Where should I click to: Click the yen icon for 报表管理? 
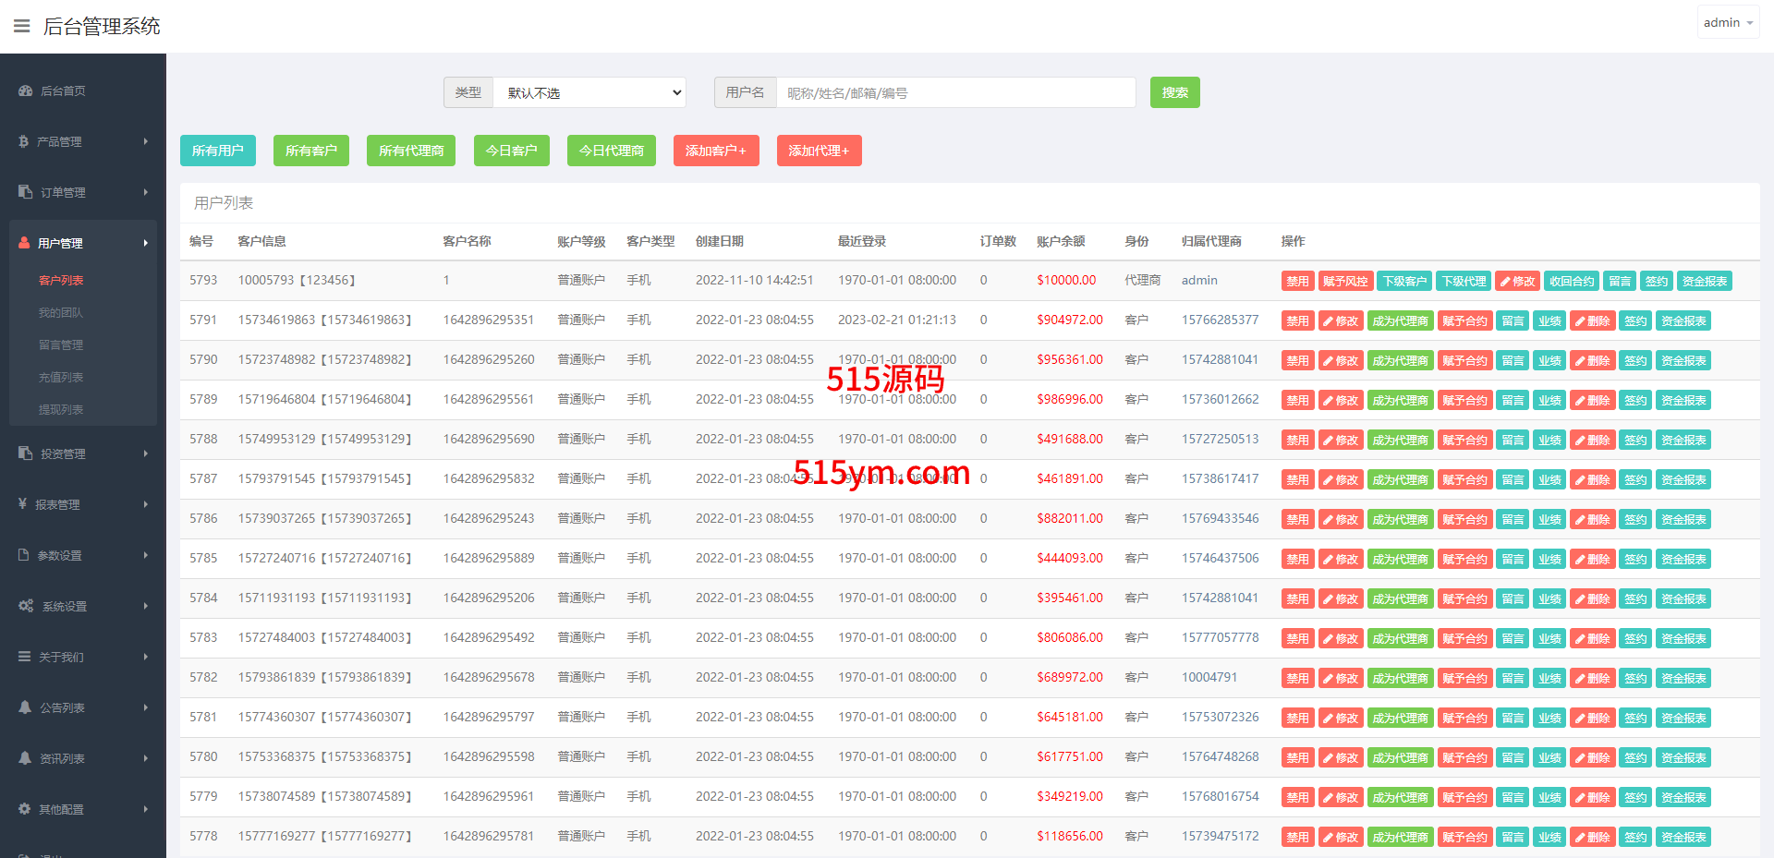[x=23, y=504]
